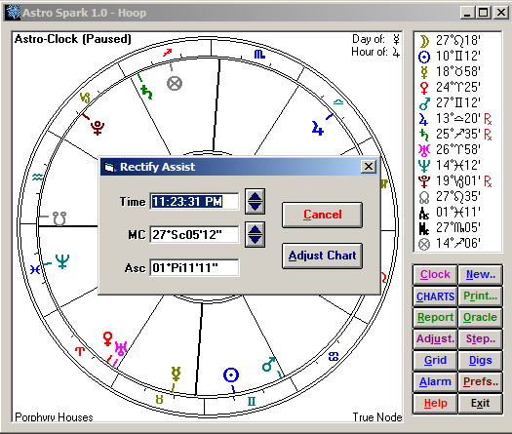Click the Saturn glyph in the chart wheel
Image resolution: width=512 pixels, height=434 pixels.
coord(146,92)
